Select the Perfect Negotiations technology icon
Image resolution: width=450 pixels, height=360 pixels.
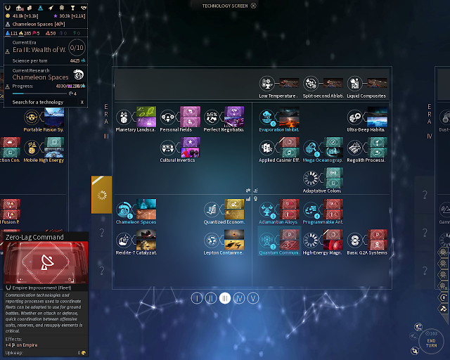[x=212, y=117]
